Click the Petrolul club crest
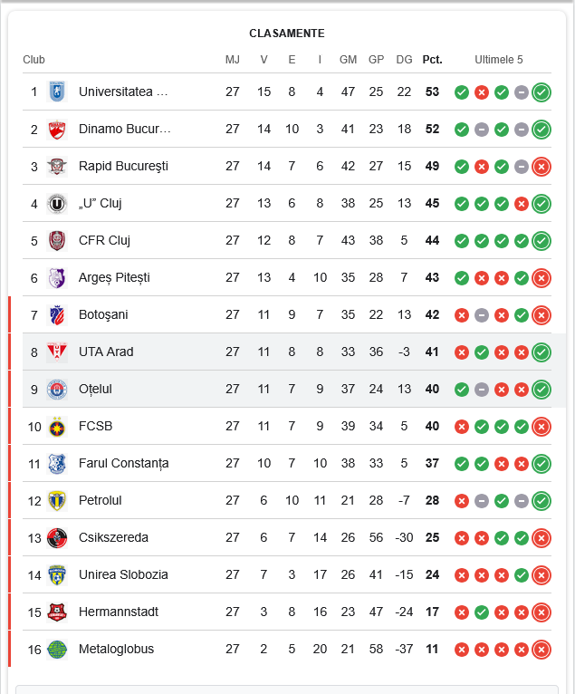575x694 pixels. [x=57, y=500]
